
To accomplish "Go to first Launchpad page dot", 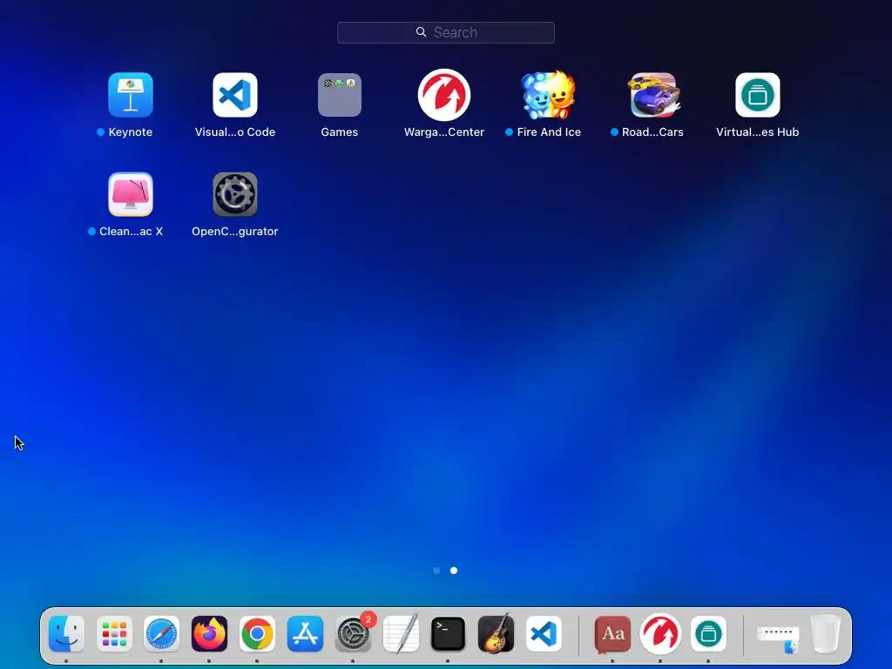I will 436,570.
